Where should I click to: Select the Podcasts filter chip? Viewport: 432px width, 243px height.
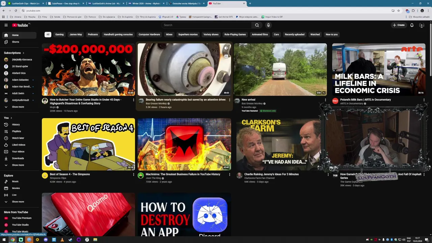coord(93,34)
